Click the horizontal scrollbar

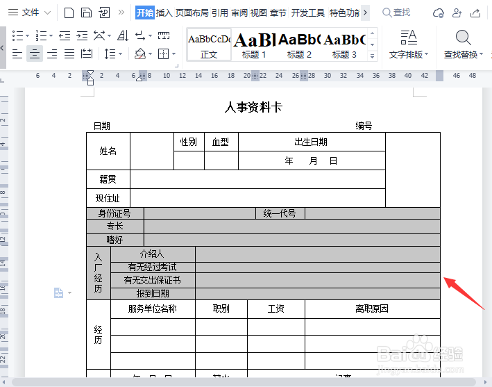(245, 382)
